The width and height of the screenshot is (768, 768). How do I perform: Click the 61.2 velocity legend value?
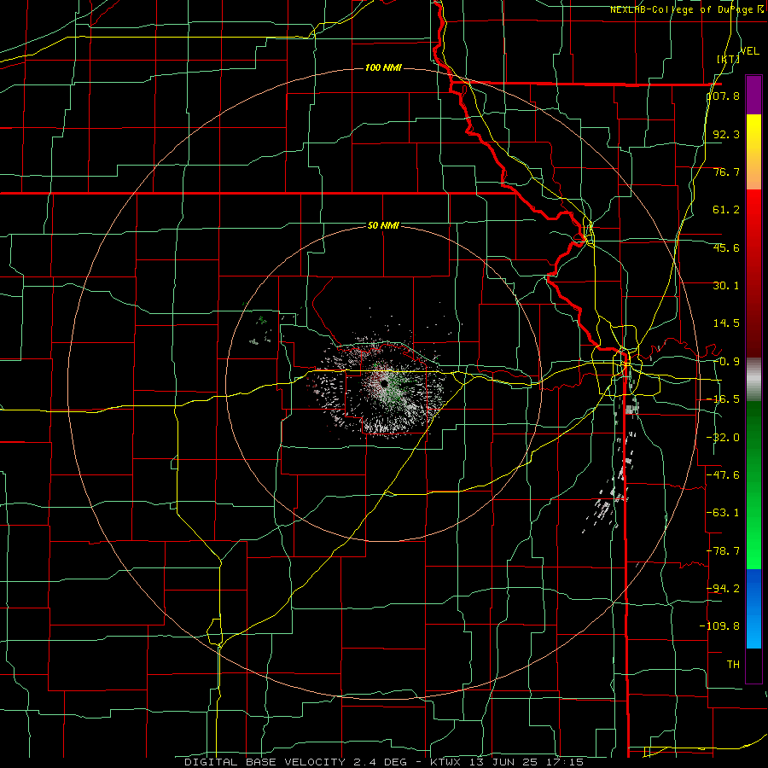tap(726, 210)
